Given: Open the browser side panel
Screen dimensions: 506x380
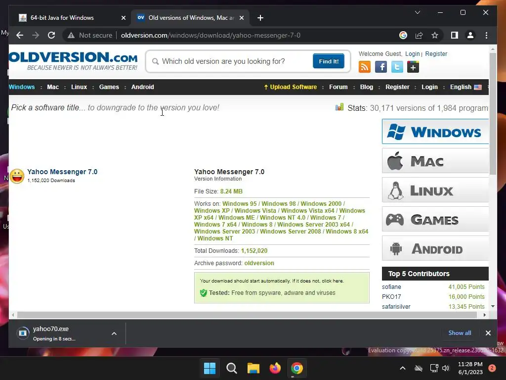Looking at the screenshot, I should pyautogui.click(x=455, y=35).
